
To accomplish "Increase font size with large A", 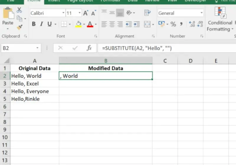I will pos(86,13).
